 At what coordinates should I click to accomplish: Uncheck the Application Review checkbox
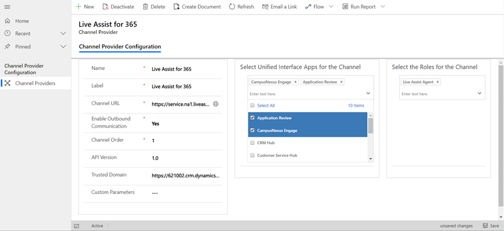[x=253, y=118]
